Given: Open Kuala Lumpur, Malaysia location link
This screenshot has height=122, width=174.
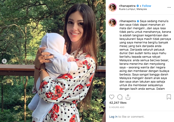Looking at the screenshot, I should tap(133, 9).
